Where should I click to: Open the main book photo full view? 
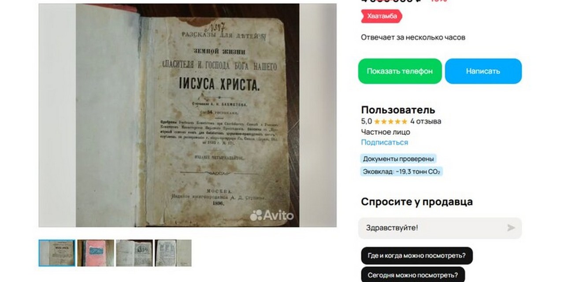pos(188,115)
